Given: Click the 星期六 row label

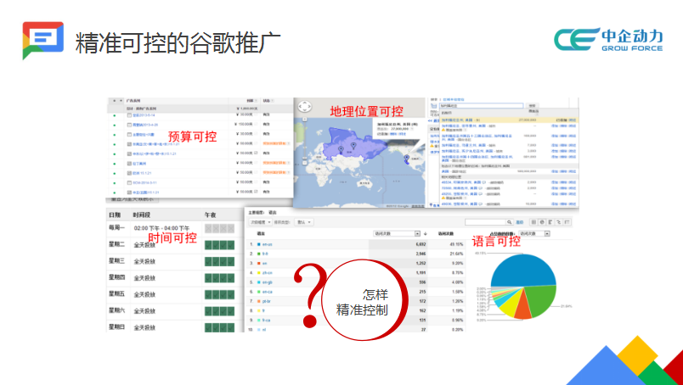Looking at the screenshot, I should click(116, 310).
